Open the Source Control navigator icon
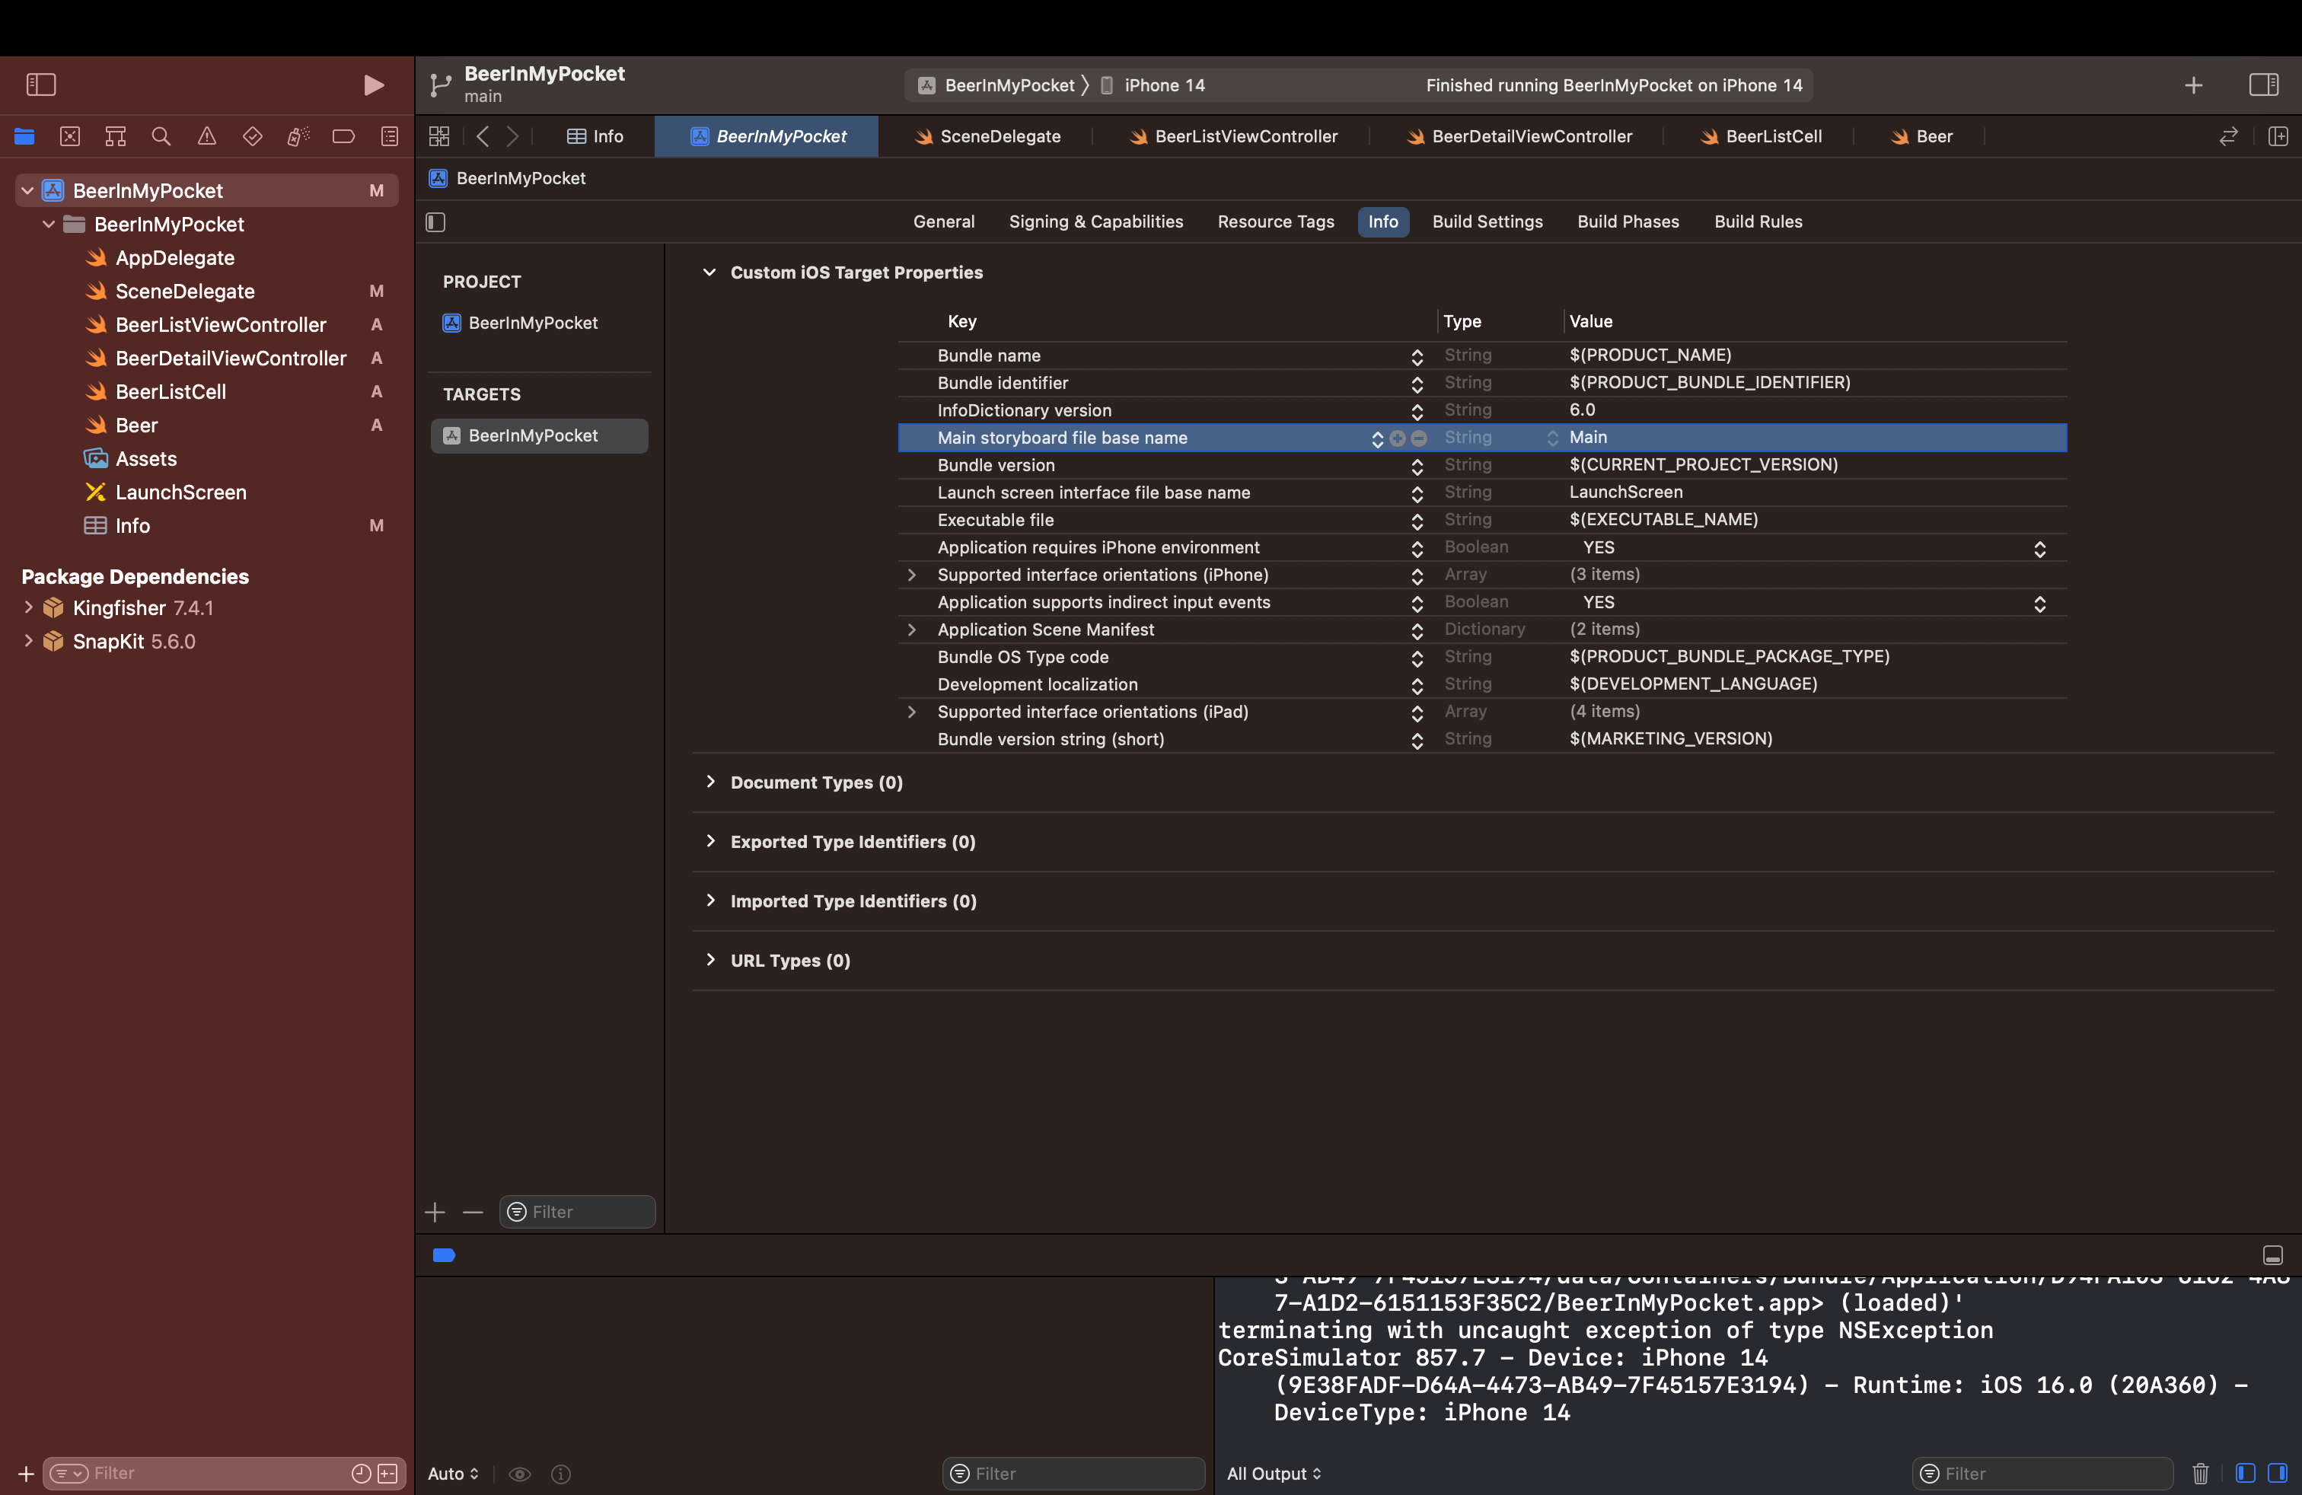Screen dimensions: 2302x1495 69,136
